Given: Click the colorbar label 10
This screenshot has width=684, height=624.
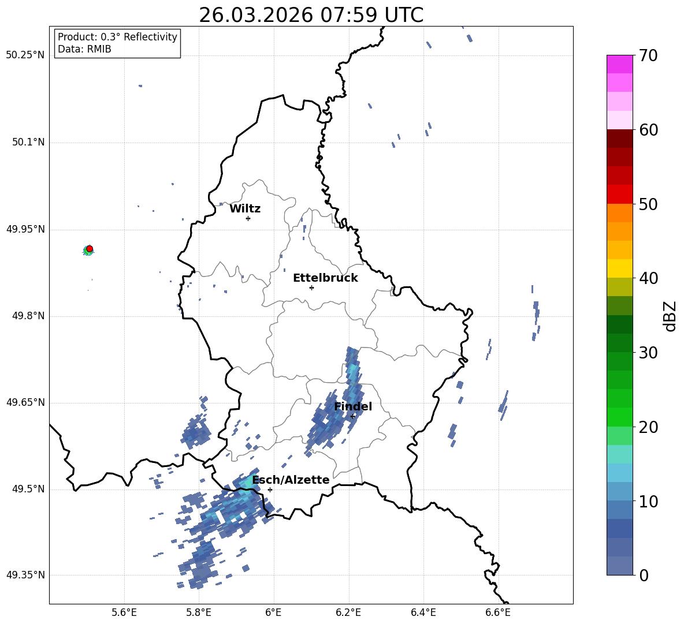Looking at the screenshot, I should pyautogui.click(x=648, y=502).
